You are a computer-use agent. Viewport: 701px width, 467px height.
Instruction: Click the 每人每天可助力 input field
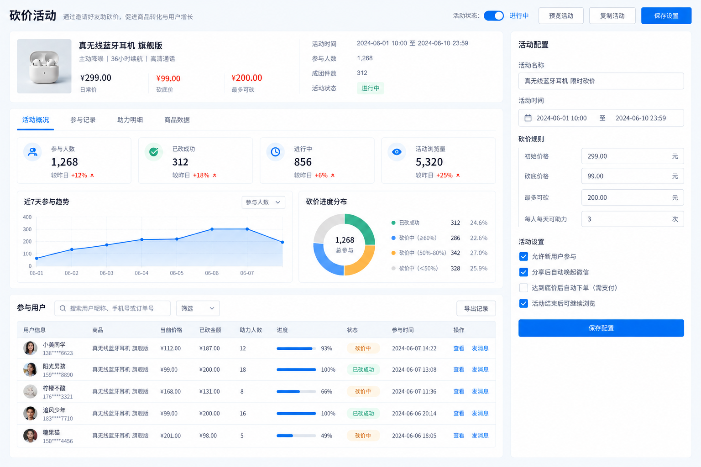[x=633, y=219]
